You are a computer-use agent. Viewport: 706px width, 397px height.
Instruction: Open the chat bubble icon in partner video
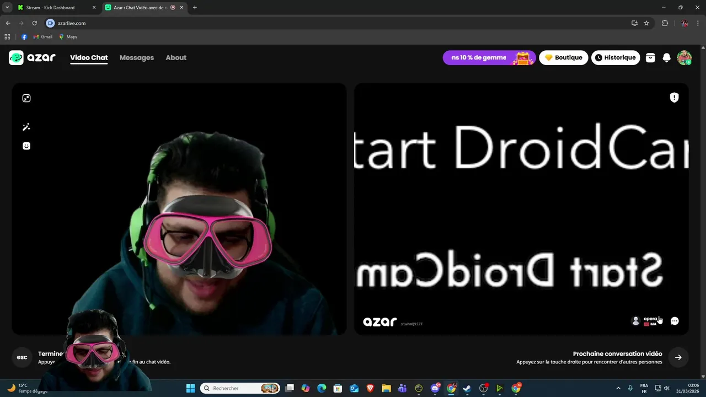click(x=675, y=321)
